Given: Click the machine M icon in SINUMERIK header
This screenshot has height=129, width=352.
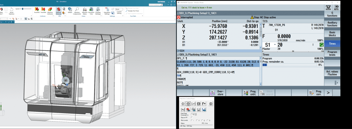Looking at the screenshot, I should pos(329,8).
